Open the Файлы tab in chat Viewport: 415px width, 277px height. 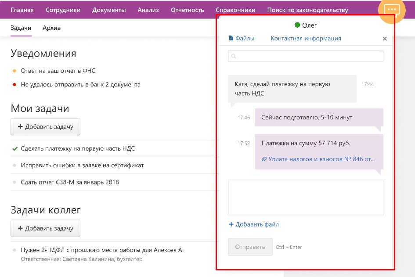(242, 39)
